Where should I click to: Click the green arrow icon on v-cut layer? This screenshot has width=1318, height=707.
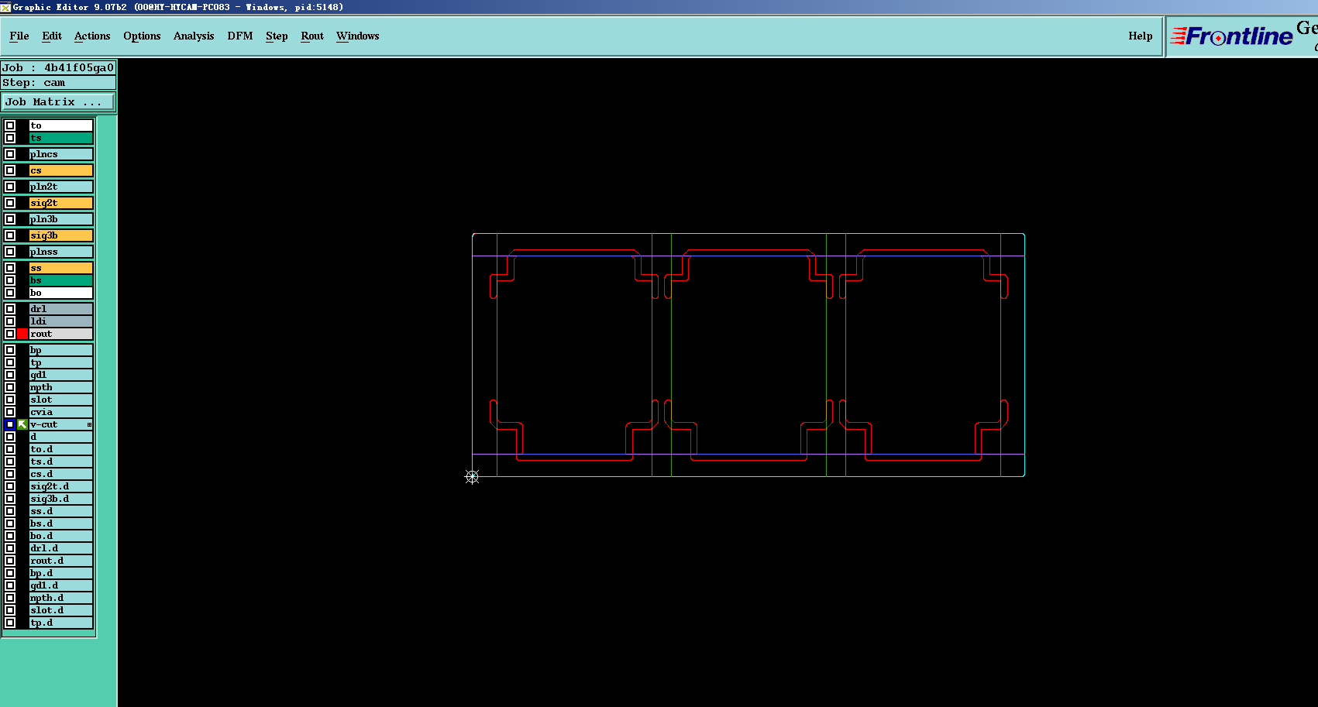[22, 424]
